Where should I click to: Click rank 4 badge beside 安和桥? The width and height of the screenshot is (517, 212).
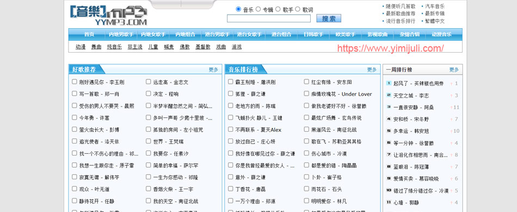coord(389,119)
